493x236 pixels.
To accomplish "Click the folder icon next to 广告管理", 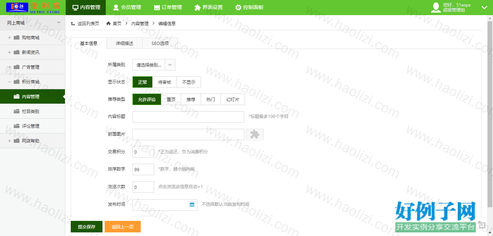I will [17, 67].
